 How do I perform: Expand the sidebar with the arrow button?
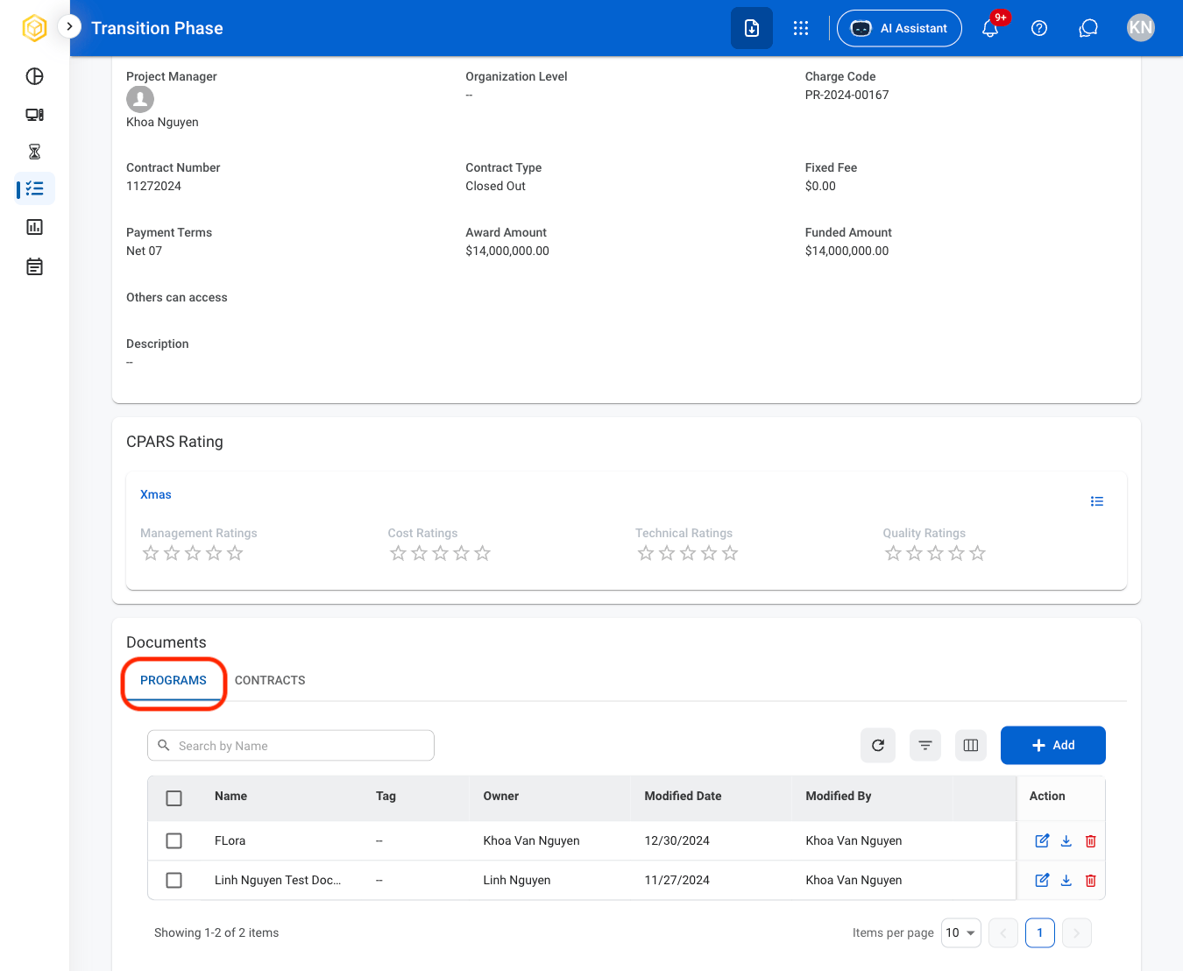(69, 26)
